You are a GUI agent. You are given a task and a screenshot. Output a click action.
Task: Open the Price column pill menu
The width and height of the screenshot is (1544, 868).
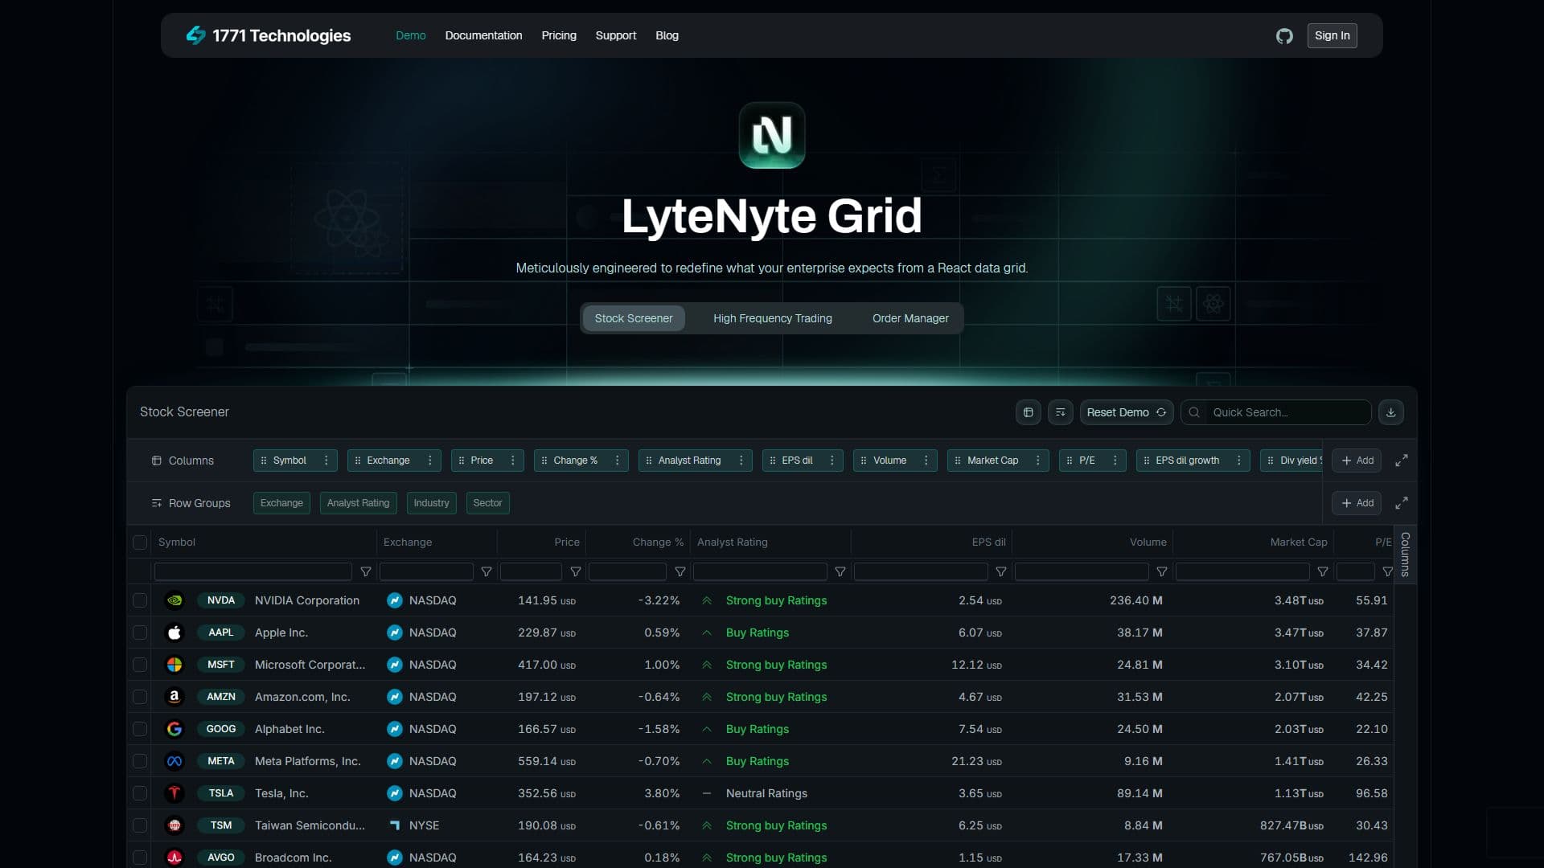pyautogui.click(x=512, y=461)
